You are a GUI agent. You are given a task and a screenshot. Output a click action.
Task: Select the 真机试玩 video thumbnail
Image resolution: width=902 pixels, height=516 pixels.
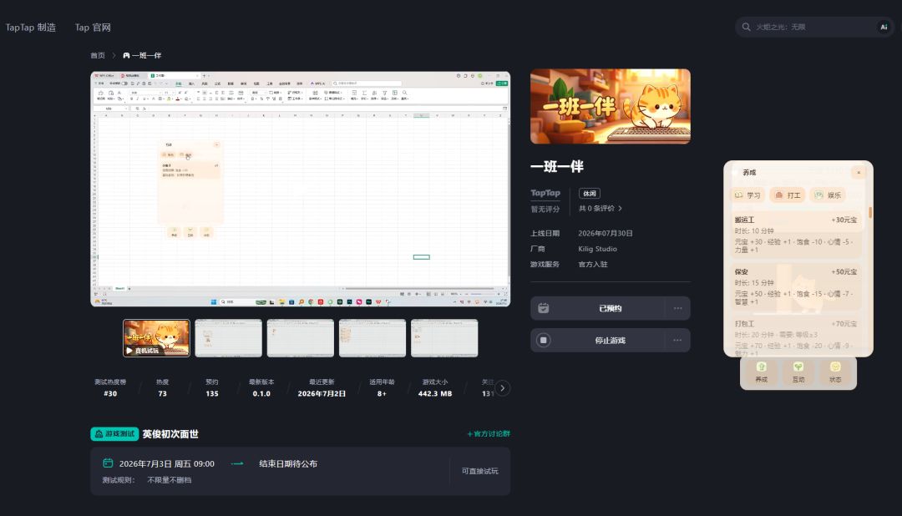pyautogui.click(x=156, y=338)
